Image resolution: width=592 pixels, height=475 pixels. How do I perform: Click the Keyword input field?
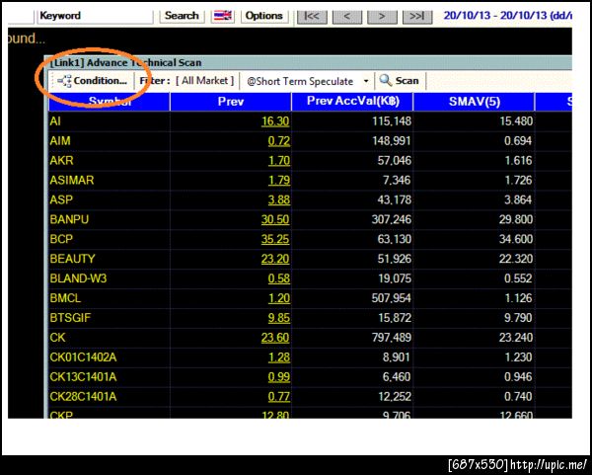point(95,16)
